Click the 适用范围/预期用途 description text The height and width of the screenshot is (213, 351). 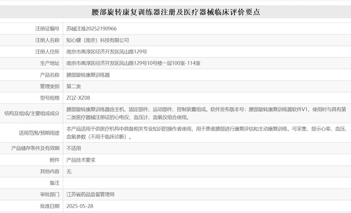(x=206, y=133)
